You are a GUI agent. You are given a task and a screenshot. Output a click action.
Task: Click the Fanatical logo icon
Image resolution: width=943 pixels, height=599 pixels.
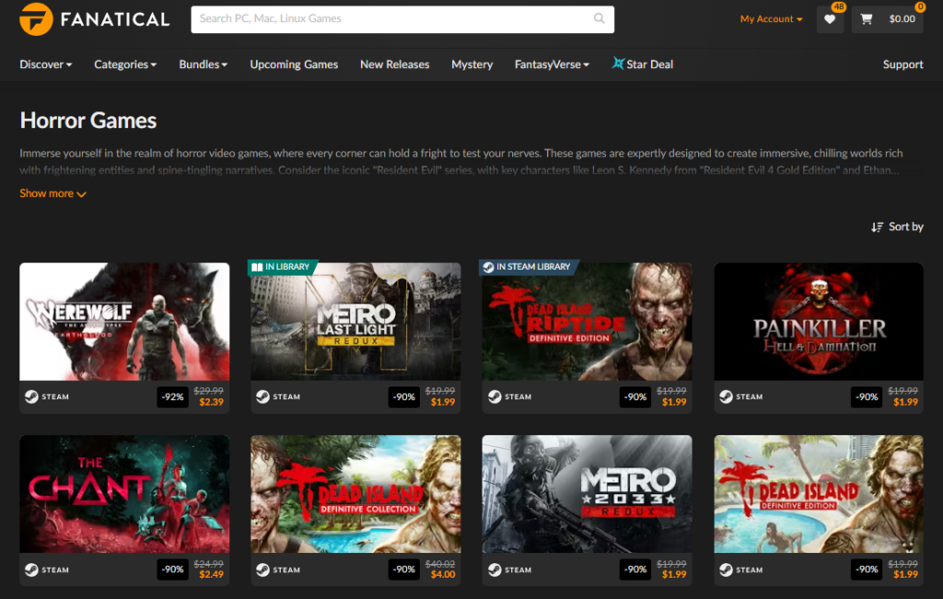pos(36,19)
